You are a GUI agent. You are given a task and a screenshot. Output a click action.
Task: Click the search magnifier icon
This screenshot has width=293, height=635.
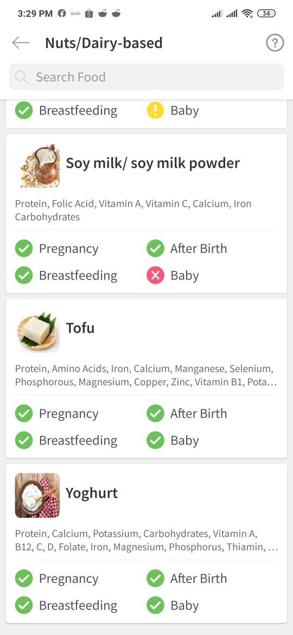(x=22, y=77)
